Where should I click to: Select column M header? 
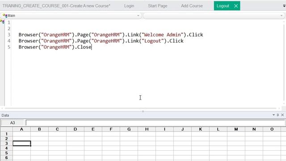pyautogui.click(x=236, y=129)
